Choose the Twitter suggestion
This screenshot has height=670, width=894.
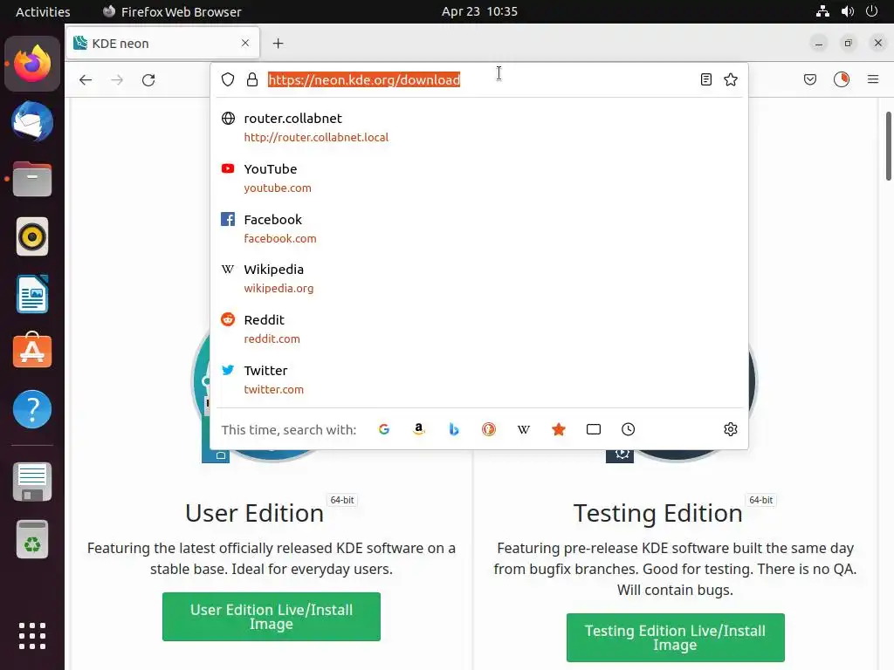479,379
